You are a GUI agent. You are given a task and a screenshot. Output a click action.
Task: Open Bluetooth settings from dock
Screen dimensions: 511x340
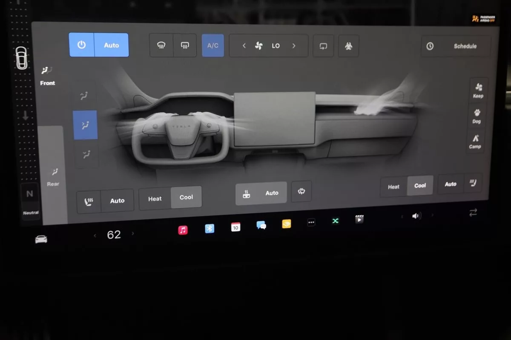(210, 229)
